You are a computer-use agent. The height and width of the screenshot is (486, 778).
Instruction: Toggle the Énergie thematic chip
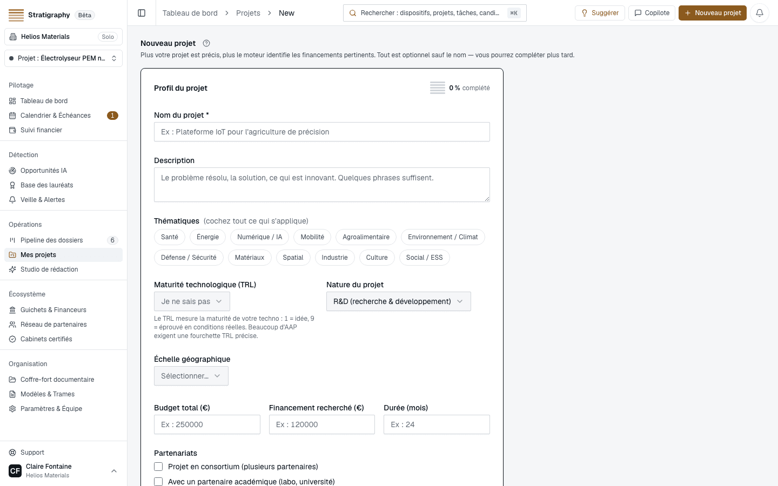pos(207,237)
